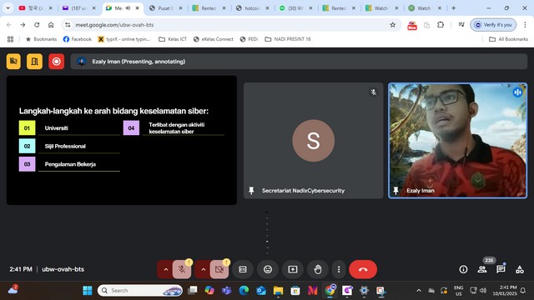534x300 pixels.
Task: Raise hand in the meeting
Action: click(318, 269)
